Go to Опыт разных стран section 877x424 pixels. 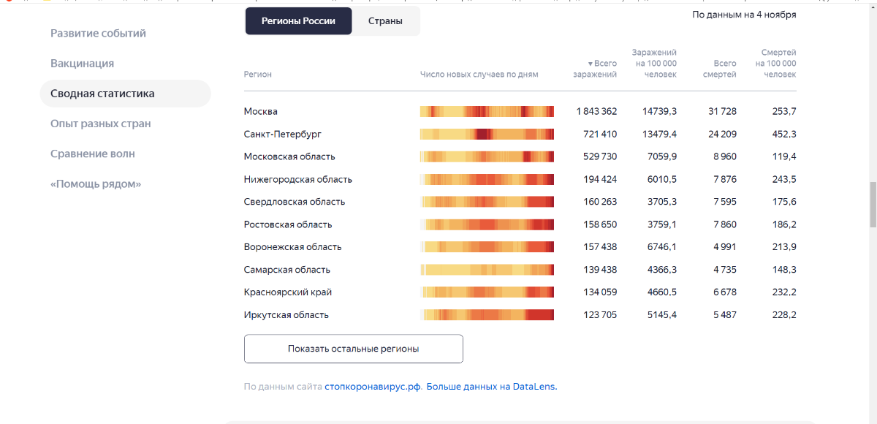click(101, 124)
